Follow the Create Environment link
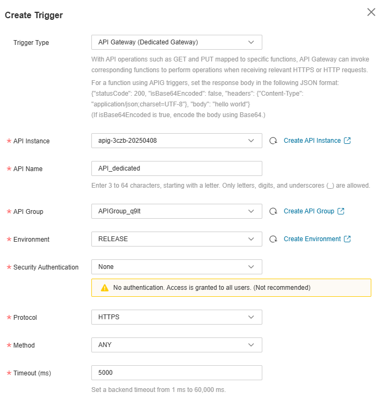The width and height of the screenshot is (382, 400). [x=312, y=239]
